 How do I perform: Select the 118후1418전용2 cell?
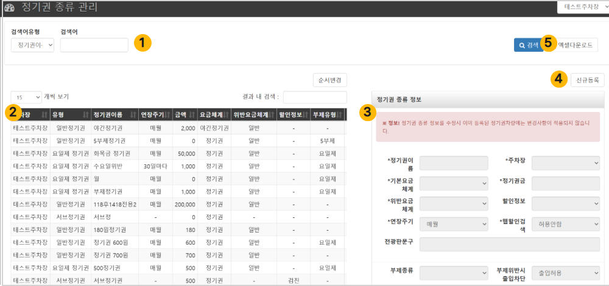click(x=114, y=204)
